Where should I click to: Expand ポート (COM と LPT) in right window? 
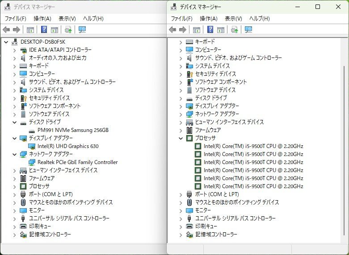181,194
